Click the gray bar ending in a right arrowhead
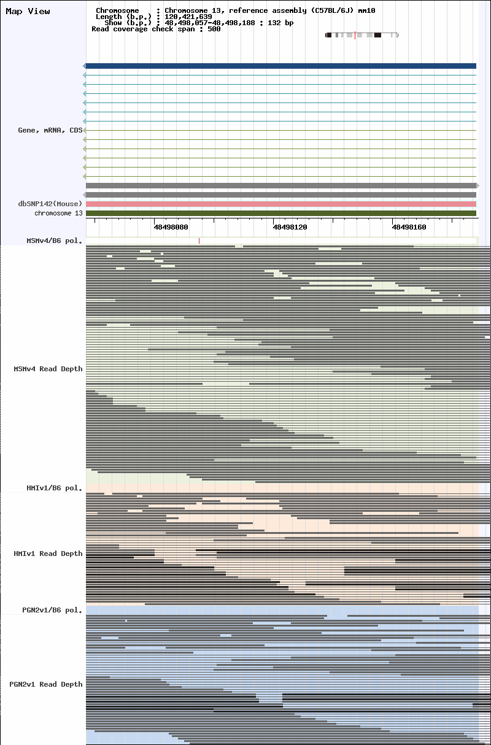Screen dimensions: 491x745 click(282, 185)
